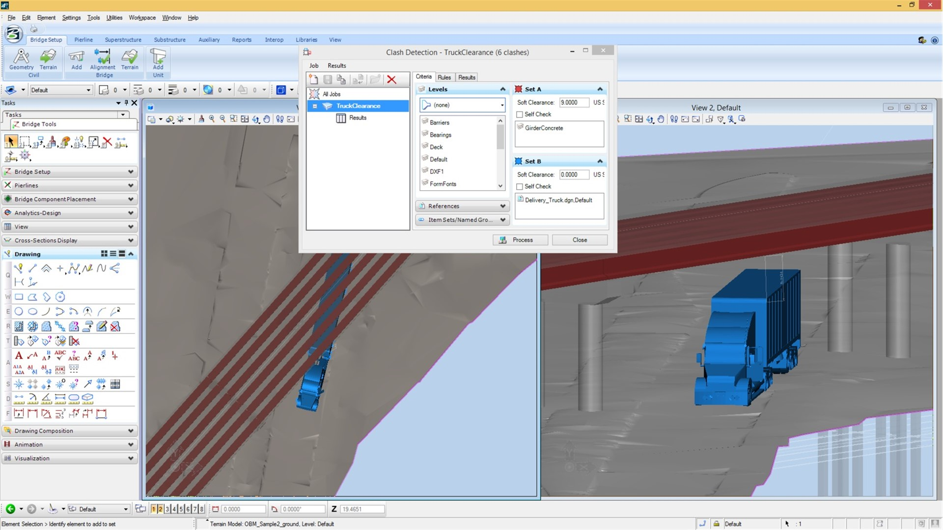The width and height of the screenshot is (943, 530).
Task: Select the Rotate View tool
Action: coord(255,119)
